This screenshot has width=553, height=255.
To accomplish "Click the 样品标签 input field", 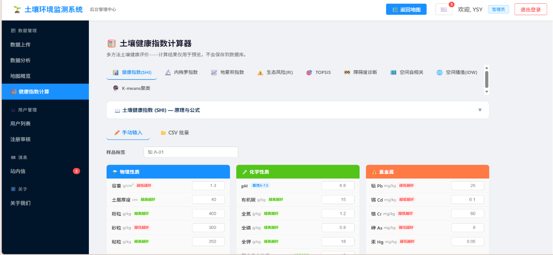I will click(191, 152).
